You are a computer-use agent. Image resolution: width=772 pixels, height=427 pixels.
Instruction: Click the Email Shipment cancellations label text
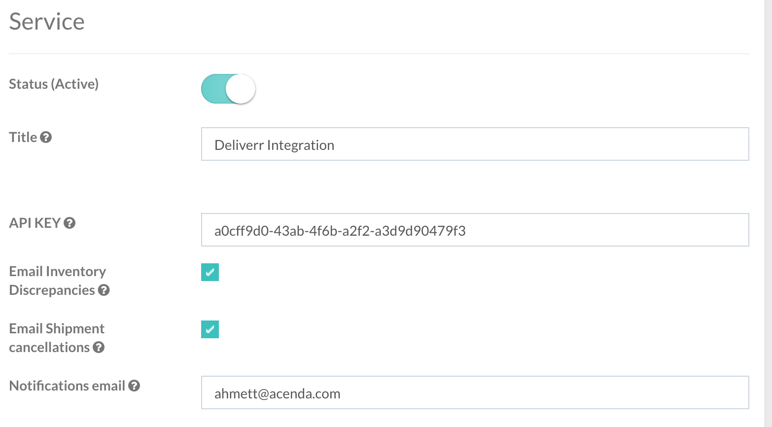tap(57, 338)
